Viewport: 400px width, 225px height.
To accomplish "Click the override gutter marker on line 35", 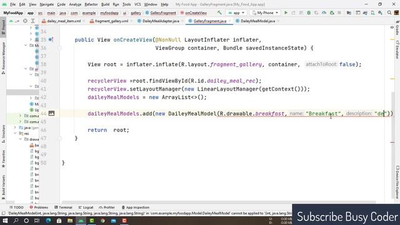I will (x=51, y=39).
